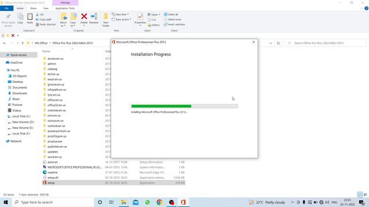Click Select all in ribbon

[171, 14]
